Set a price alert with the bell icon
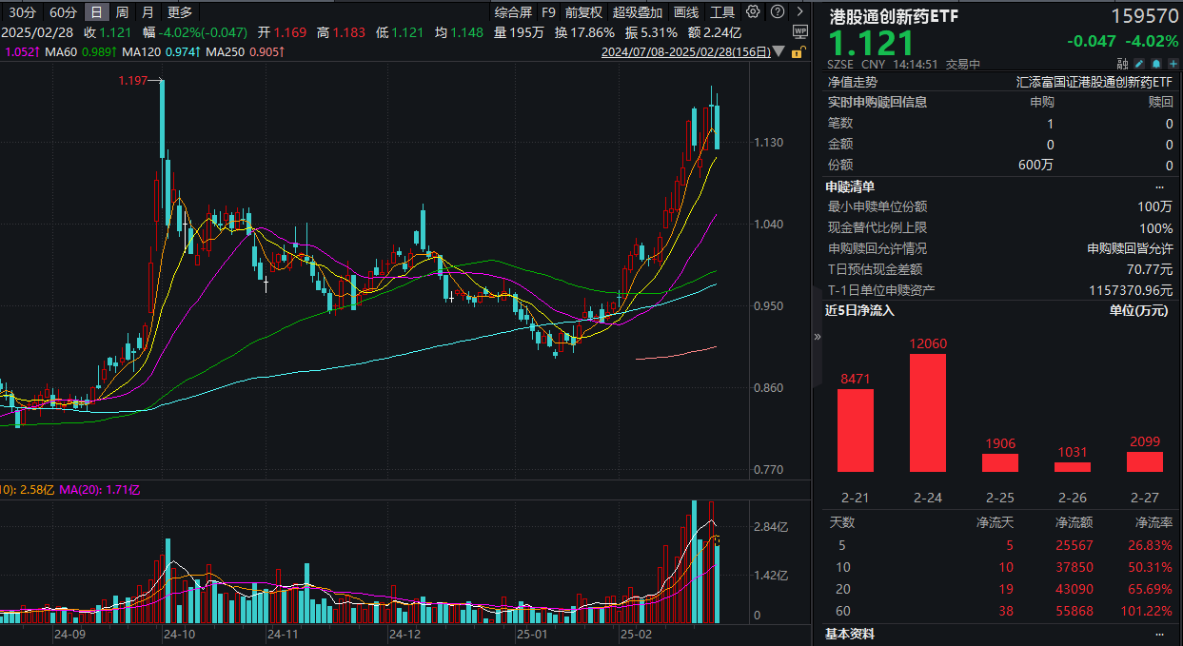Screen dimensions: 1183x646 [x=1156, y=63]
